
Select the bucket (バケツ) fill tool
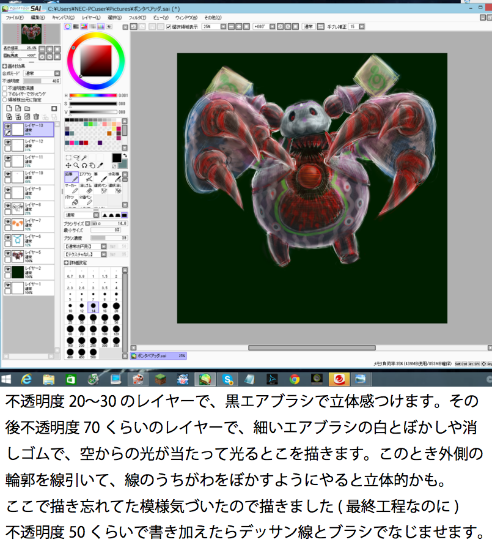pos(72,201)
